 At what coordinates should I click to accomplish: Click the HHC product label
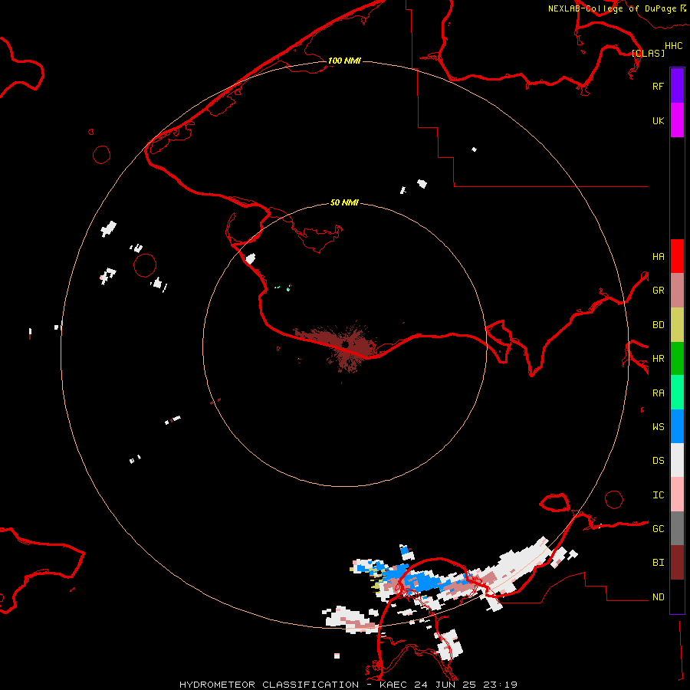click(673, 46)
